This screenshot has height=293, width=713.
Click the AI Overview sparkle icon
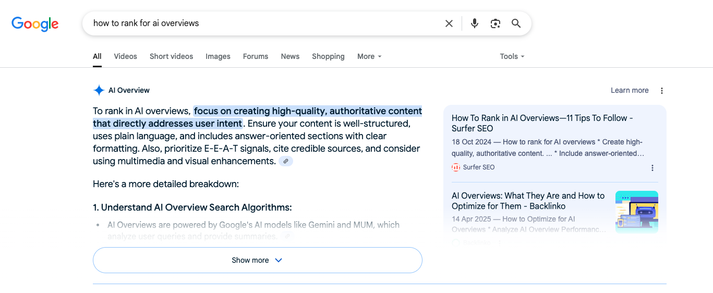pyautogui.click(x=99, y=90)
